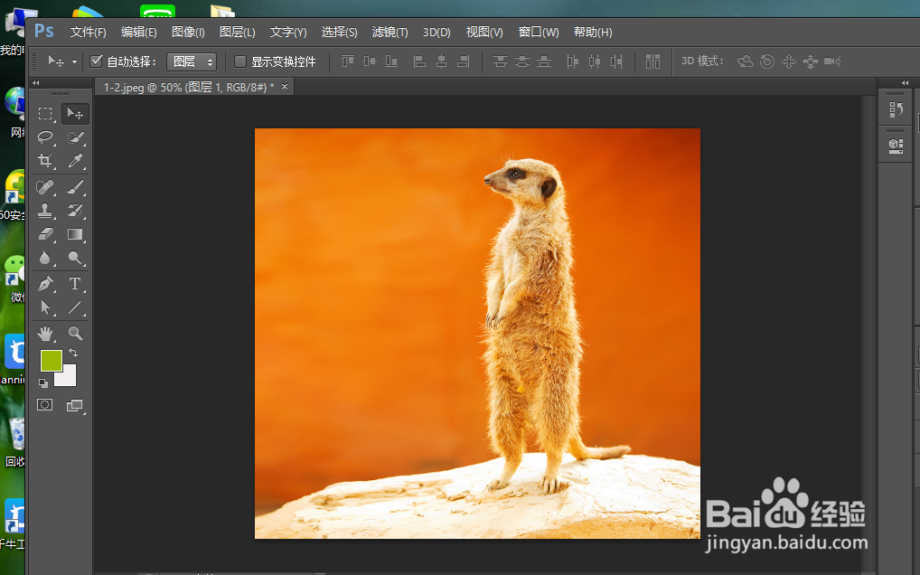Screen dimensions: 920x575
Task: Open the 图层 auto-select dropdown
Action: point(192,61)
